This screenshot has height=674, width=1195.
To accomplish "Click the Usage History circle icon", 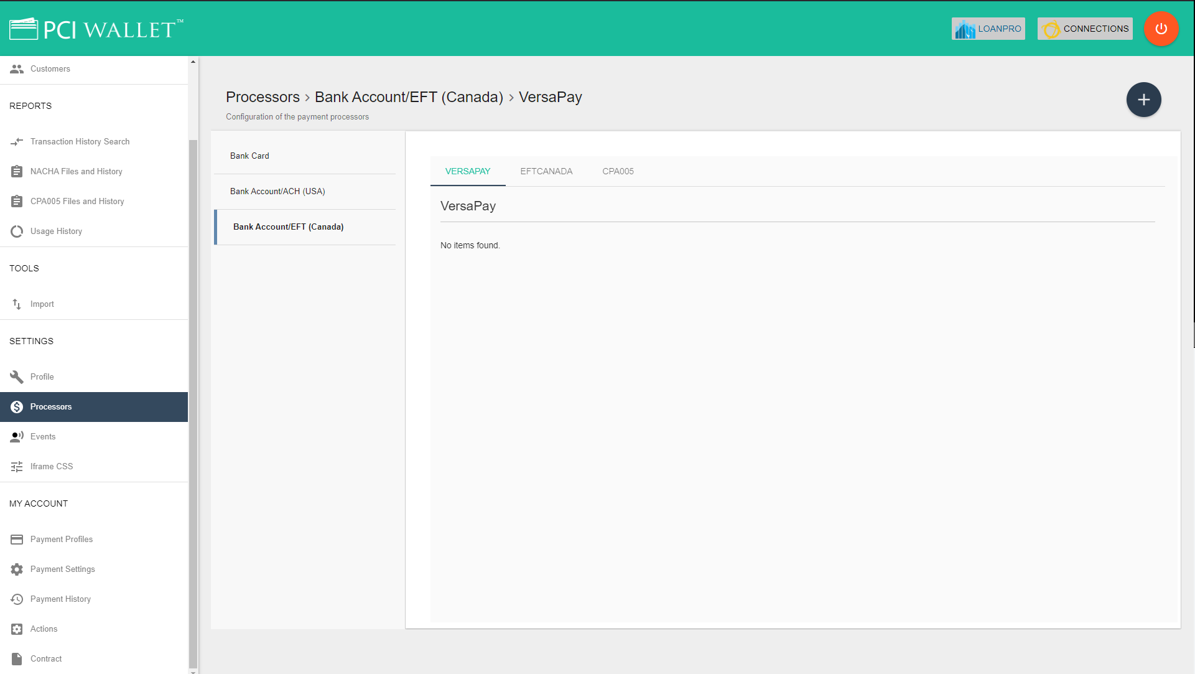I will (x=17, y=232).
